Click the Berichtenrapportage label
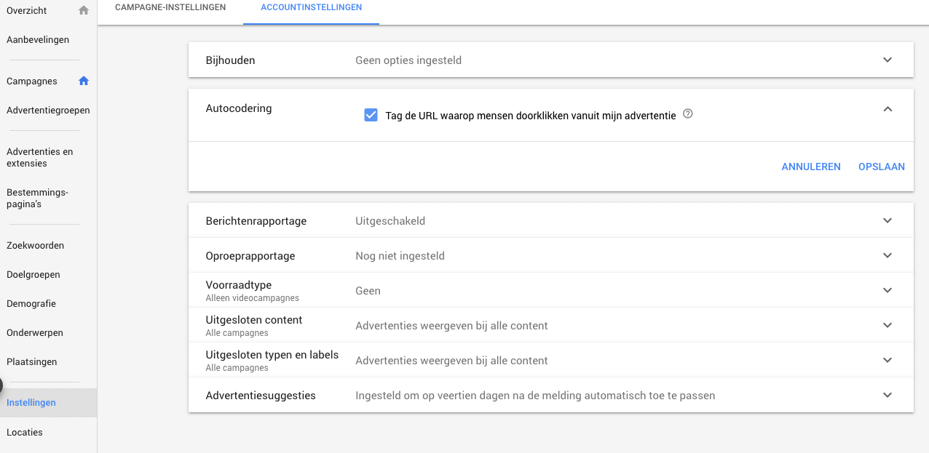Viewport: 929px width, 453px height. point(256,221)
